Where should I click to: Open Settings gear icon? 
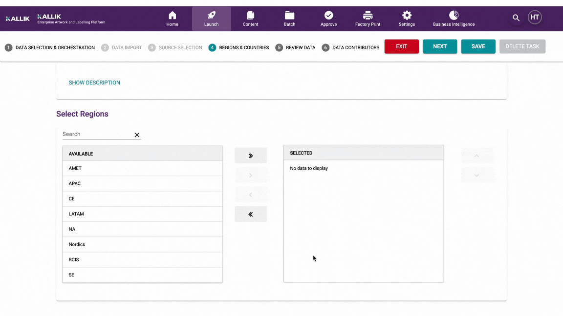(x=407, y=16)
